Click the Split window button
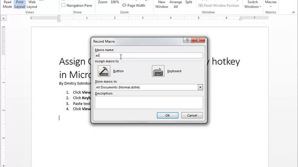This screenshot has width=298, height=167. 189,2
